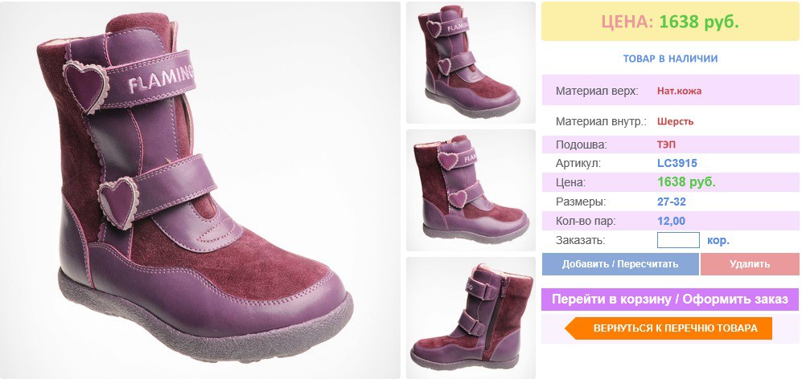Click the red Удалить button

click(x=750, y=264)
